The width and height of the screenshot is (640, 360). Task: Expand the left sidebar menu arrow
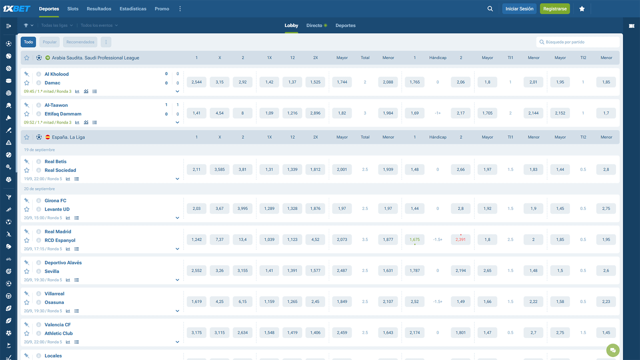(8, 26)
